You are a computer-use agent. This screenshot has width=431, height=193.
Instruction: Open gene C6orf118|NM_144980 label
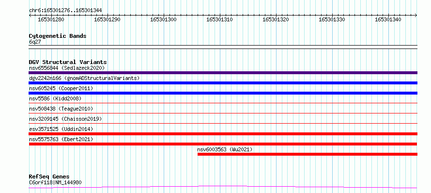(55, 182)
